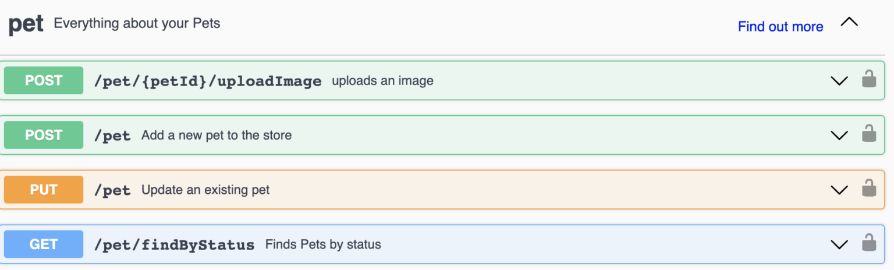Click the 'Everything about your Pets' description
Image resolution: width=894 pixels, height=270 pixels.
137,24
